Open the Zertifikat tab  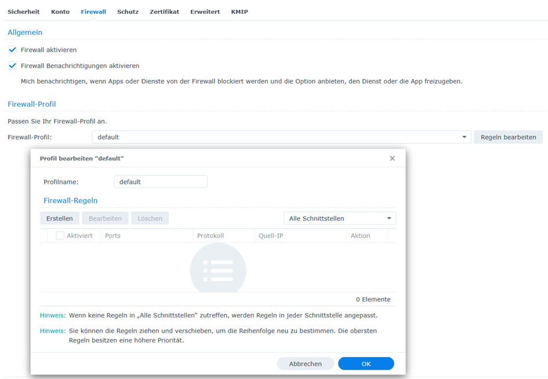tap(164, 12)
